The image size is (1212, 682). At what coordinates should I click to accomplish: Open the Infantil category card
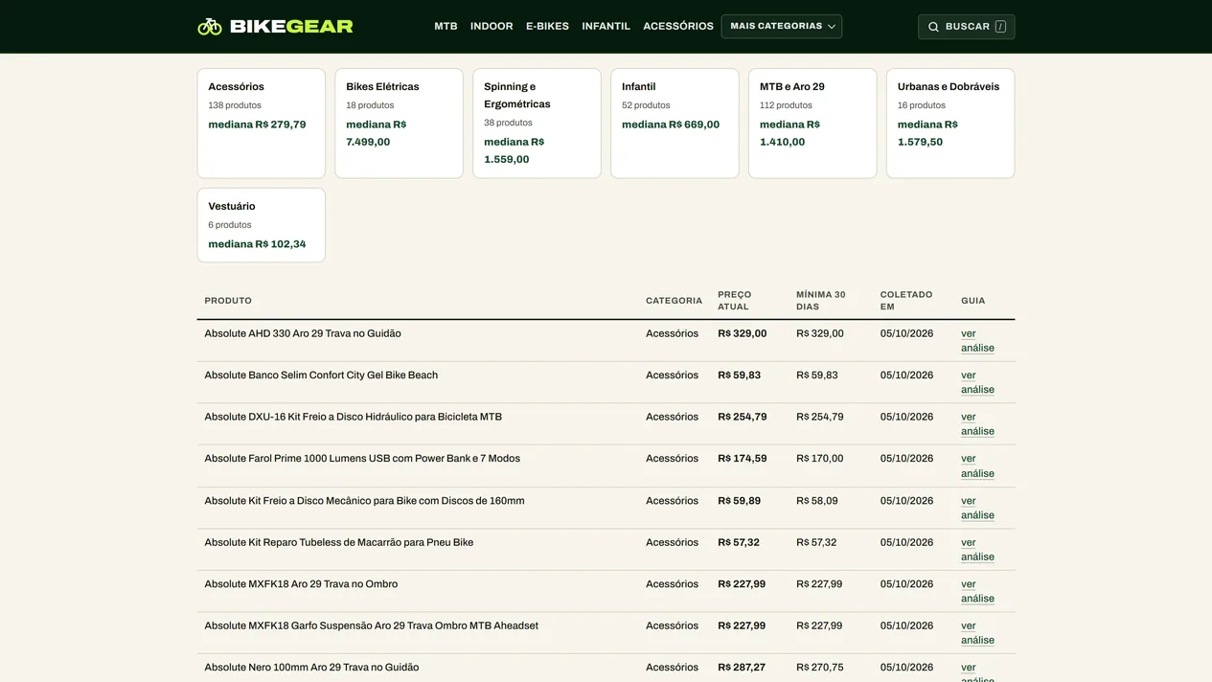[675, 124]
